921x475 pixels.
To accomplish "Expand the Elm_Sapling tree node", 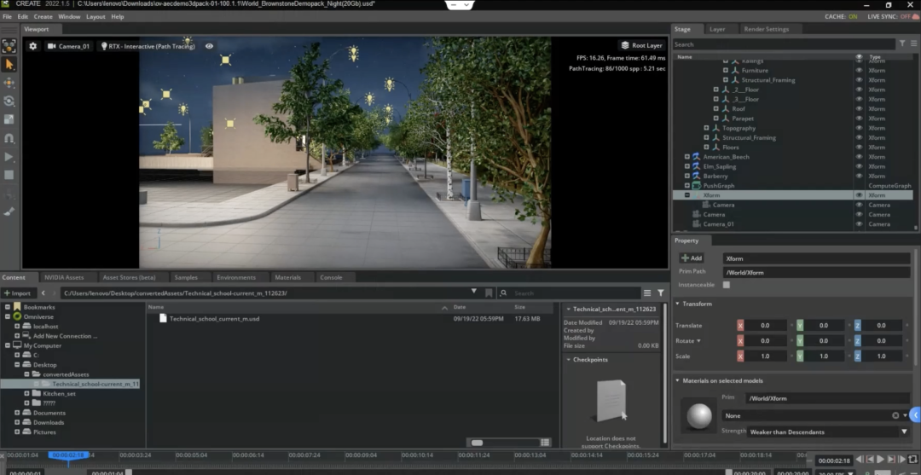I will click(687, 166).
